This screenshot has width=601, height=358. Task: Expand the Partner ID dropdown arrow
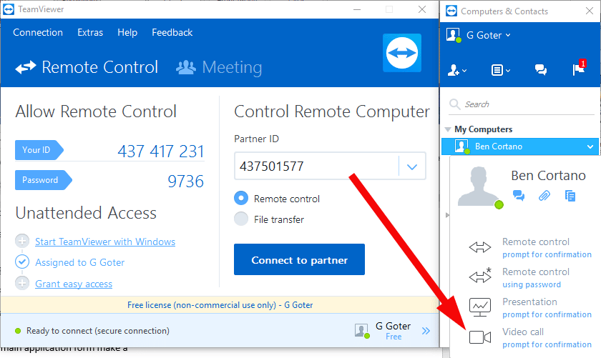click(412, 166)
